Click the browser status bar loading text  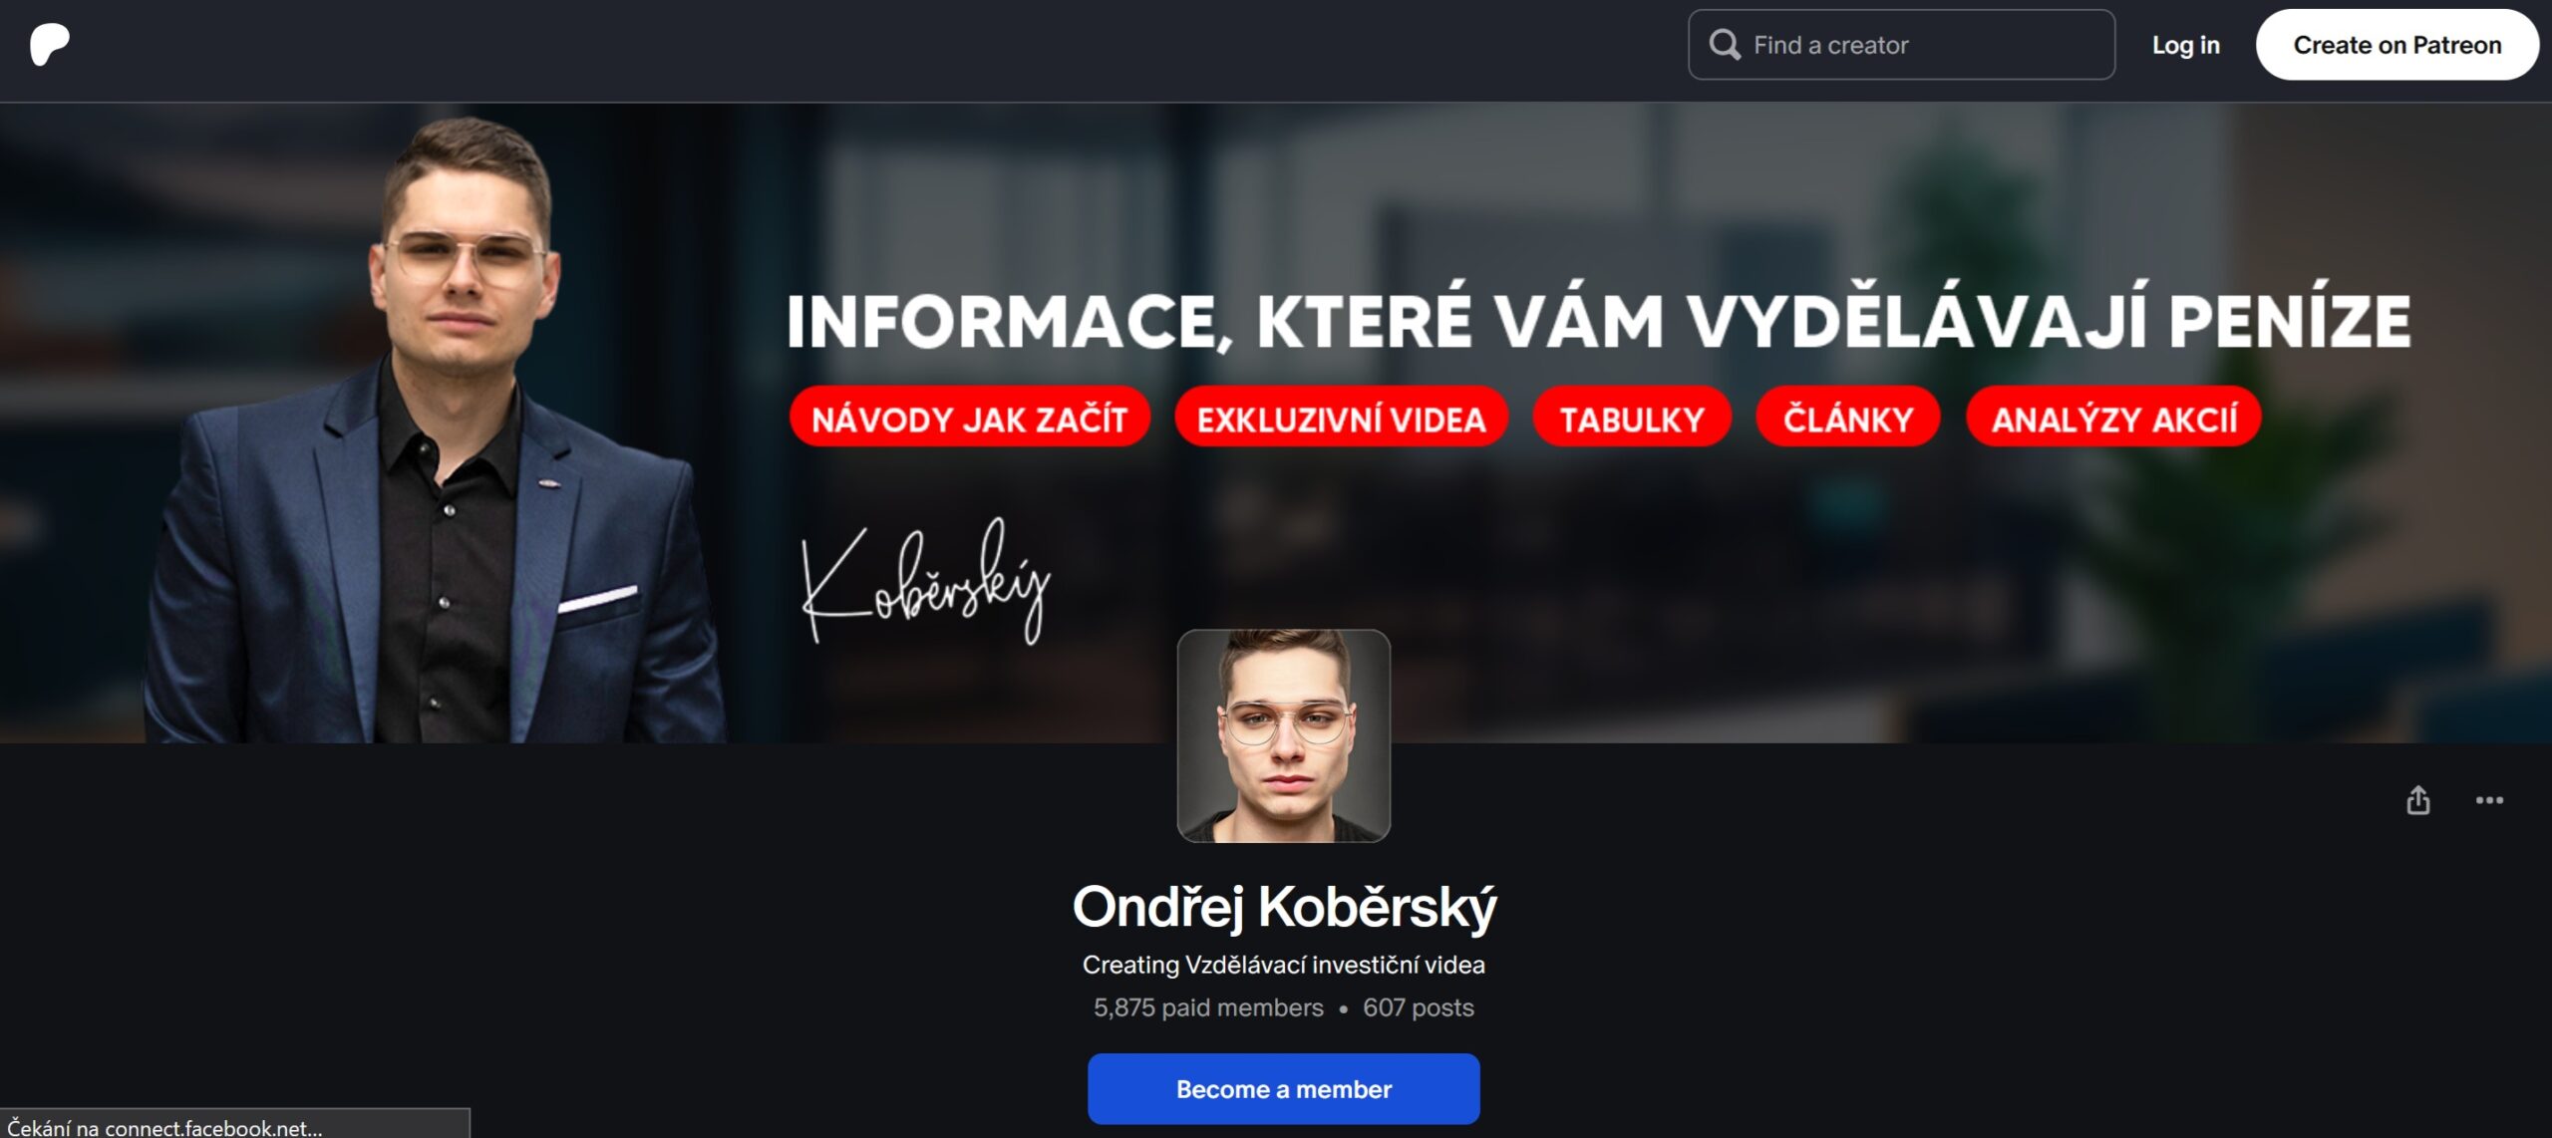pyautogui.click(x=164, y=1127)
